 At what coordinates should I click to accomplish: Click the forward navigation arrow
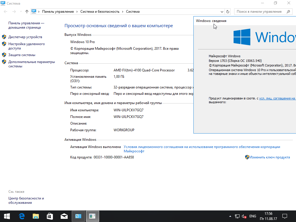14,12
